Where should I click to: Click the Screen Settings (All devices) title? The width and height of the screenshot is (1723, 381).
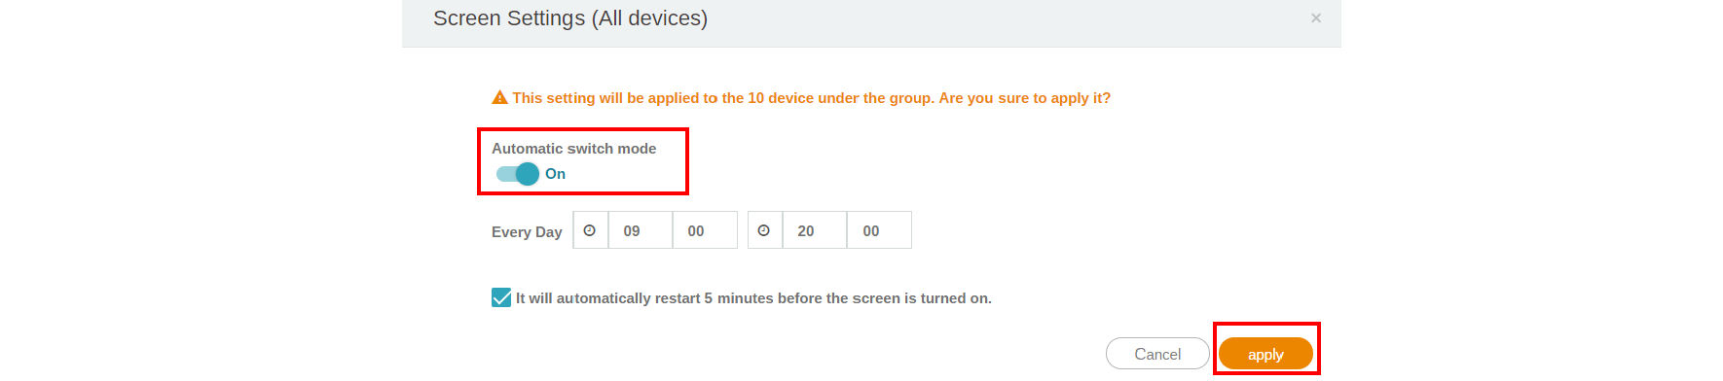pyautogui.click(x=570, y=18)
